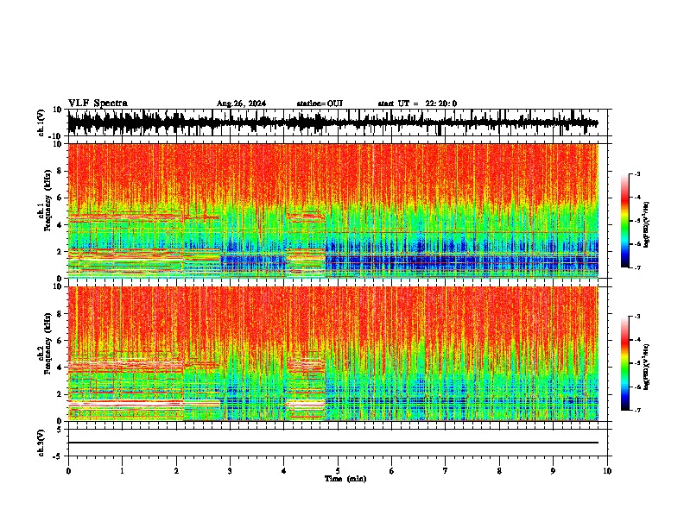The width and height of the screenshot is (684, 528).
Task: Click the "station=OUI" label
Action: tap(320, 104)
